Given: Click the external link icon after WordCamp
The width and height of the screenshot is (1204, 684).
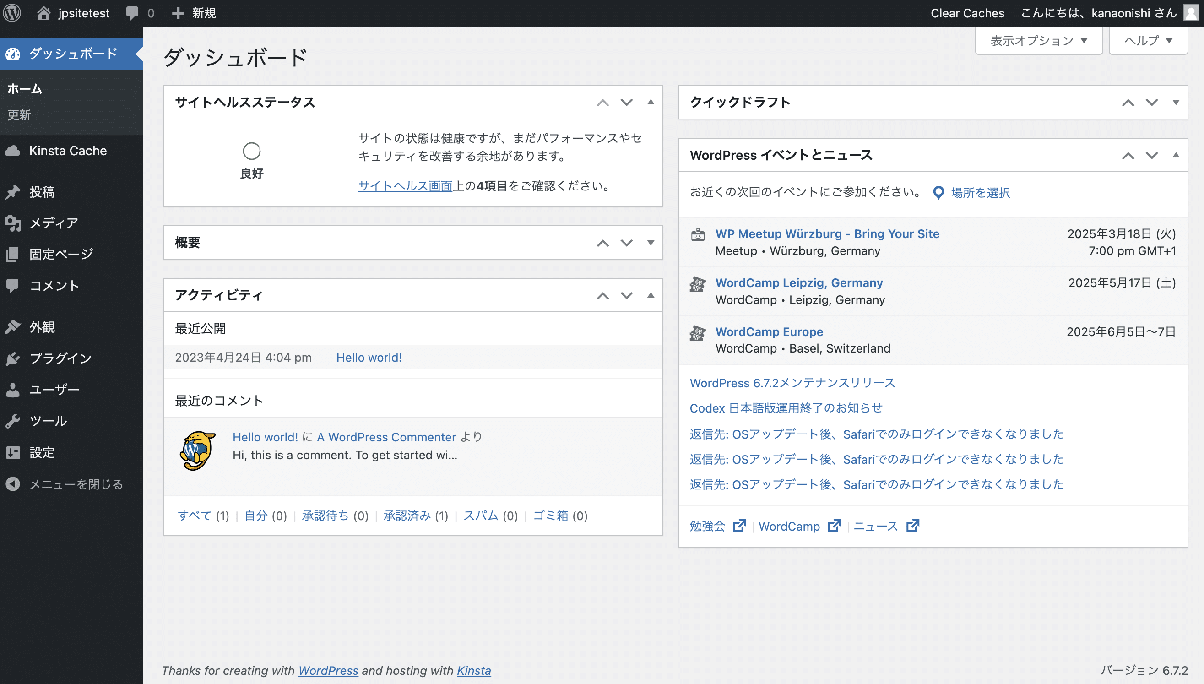Looking at the screenshot, I should pos(834,525).
